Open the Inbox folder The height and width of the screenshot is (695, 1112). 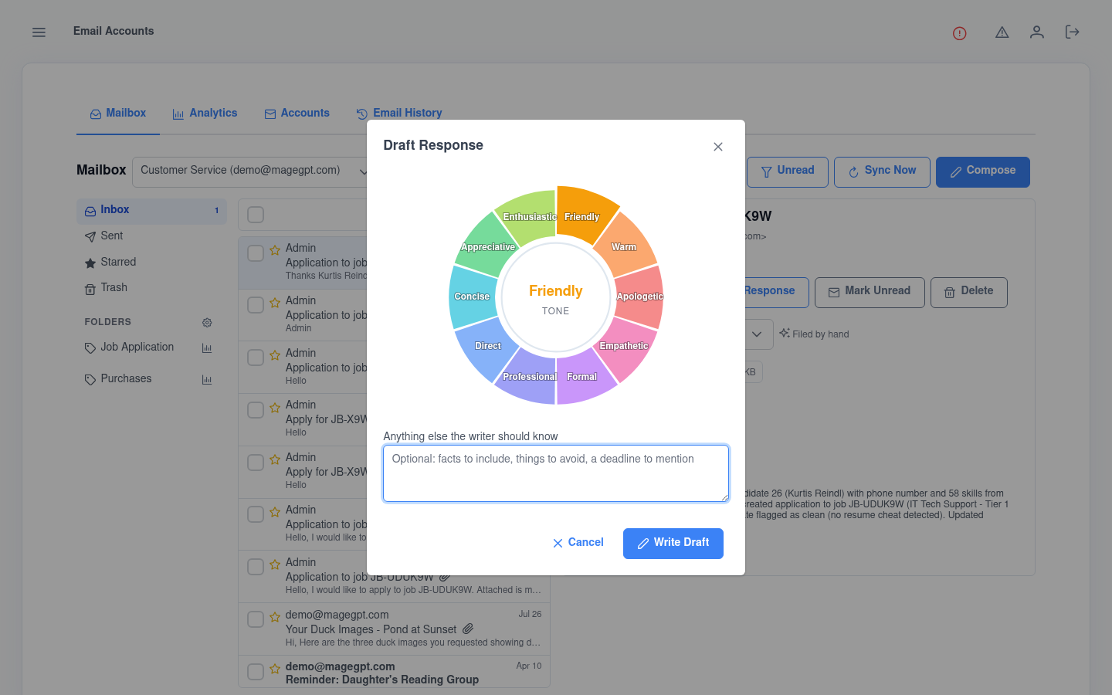click(151, 211)
